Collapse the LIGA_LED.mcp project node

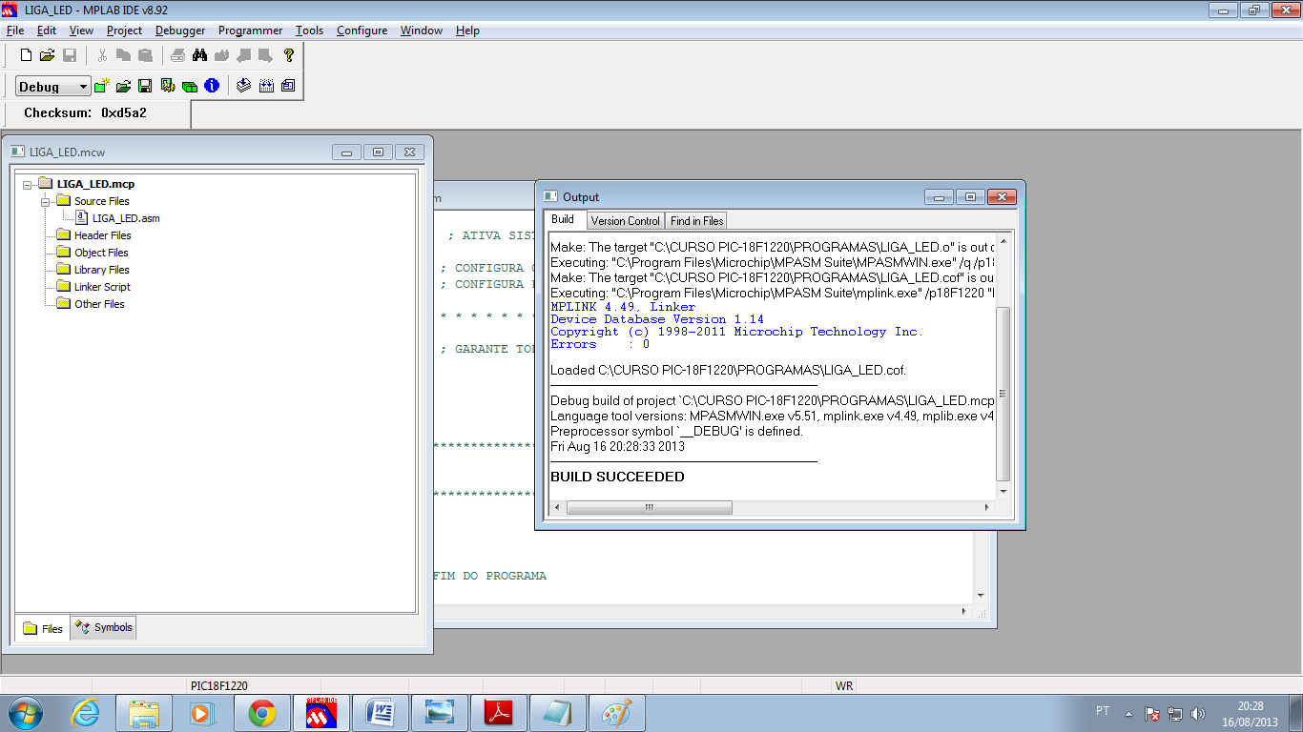(x=28, y=184)
